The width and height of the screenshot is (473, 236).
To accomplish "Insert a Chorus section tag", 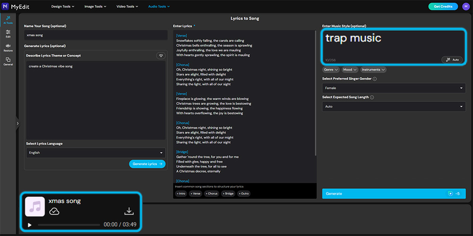I will (211, 194).
